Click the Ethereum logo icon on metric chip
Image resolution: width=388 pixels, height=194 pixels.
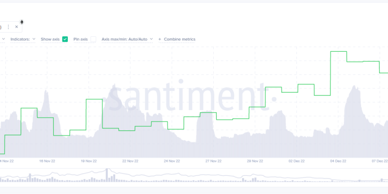(22, 22)
